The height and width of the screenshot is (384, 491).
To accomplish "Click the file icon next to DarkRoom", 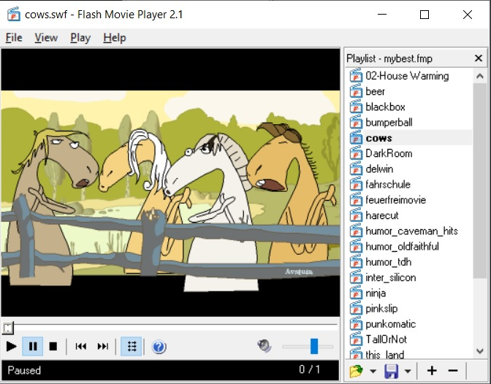I will tap(356, 153).
